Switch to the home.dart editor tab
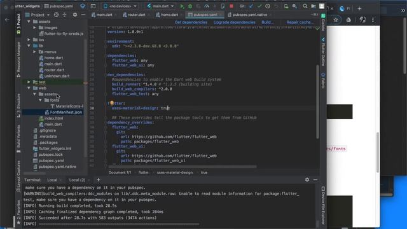407x229 pixels. pos(169,15)
